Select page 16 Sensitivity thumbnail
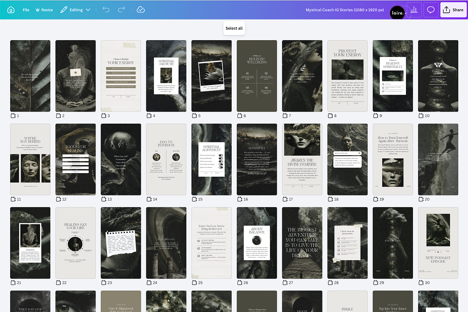 point(257,159)
